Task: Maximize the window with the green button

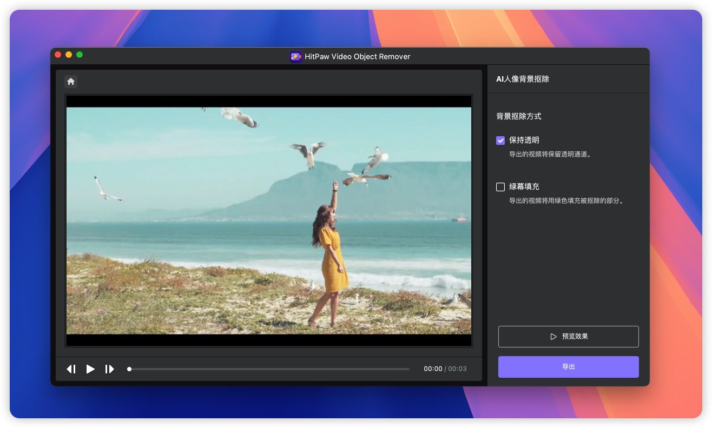Action: click(80, 55)
